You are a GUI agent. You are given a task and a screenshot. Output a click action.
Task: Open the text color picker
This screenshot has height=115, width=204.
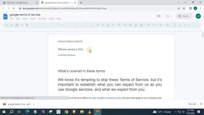point(113,25)
